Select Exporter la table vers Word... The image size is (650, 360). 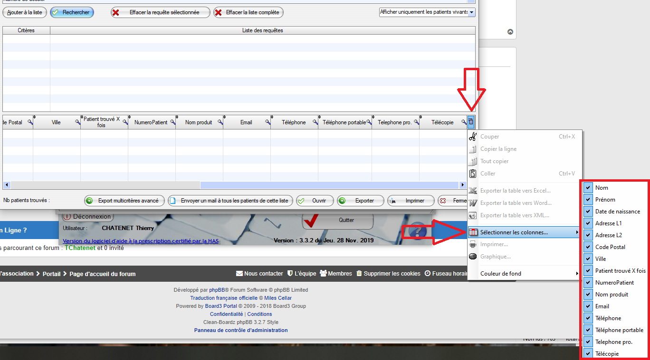point(525,203)
